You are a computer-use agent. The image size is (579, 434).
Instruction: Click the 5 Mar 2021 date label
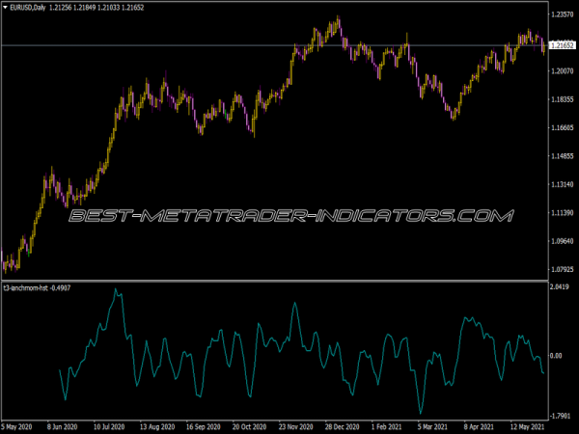click(x=432, y=427)
